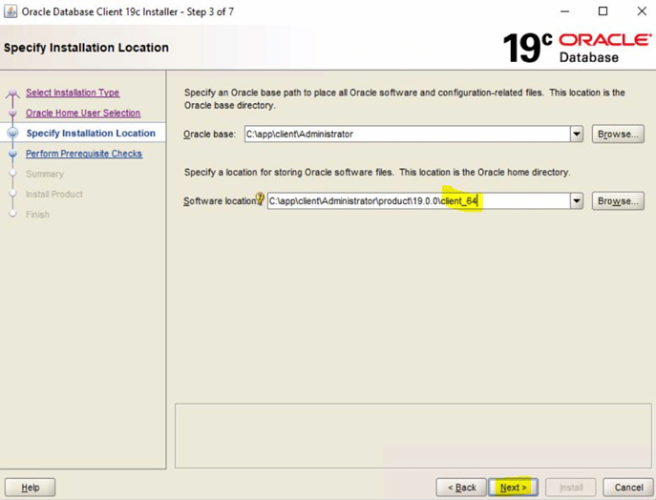Click Next to continue installation
The image size is (656, 500).
point(514,488)
